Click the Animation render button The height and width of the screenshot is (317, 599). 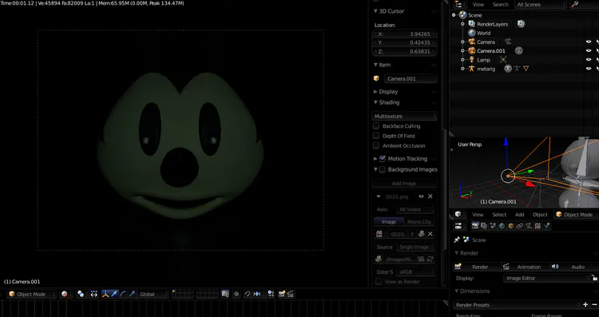(525, 267)
